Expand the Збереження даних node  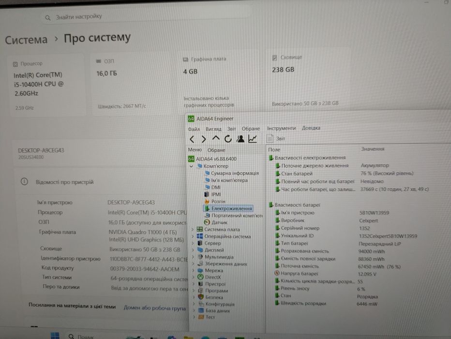[193, 263]
